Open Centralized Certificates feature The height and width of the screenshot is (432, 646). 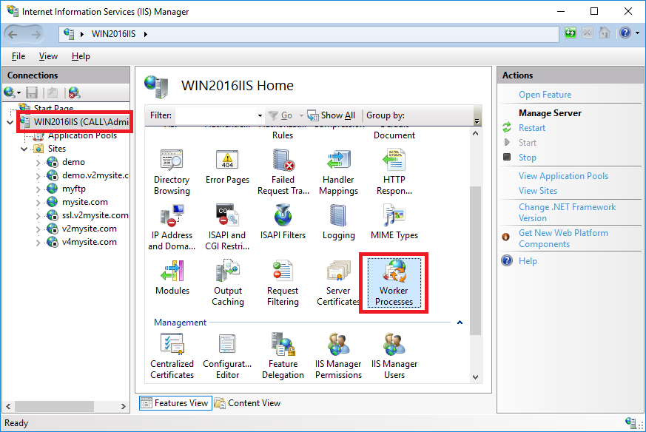point(172,357)
